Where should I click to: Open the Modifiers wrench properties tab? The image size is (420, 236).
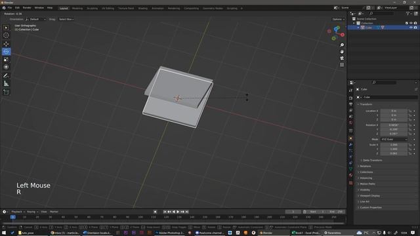350,144
